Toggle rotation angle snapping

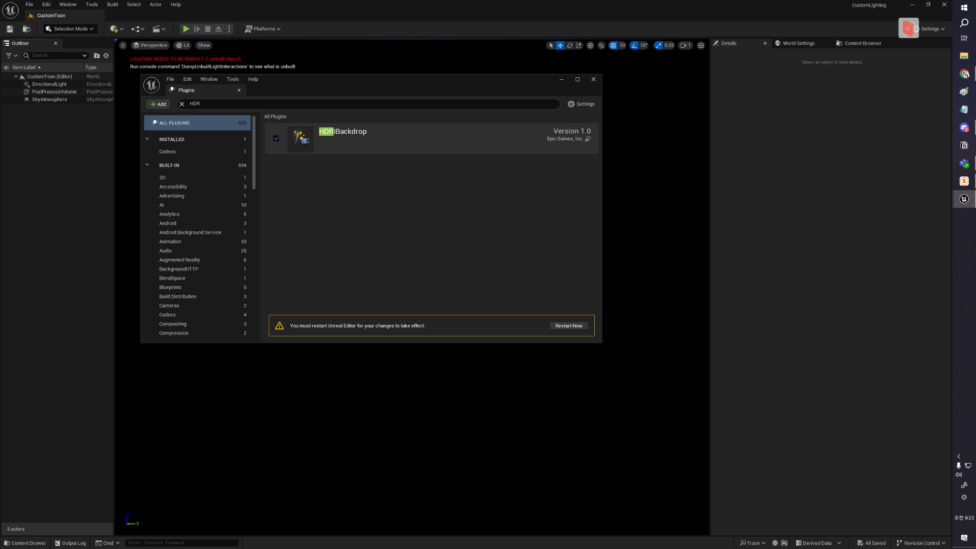(634, 46)
